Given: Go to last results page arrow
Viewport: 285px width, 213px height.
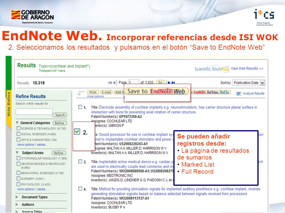Looking at the screenshot, I should tap(173, 83).
